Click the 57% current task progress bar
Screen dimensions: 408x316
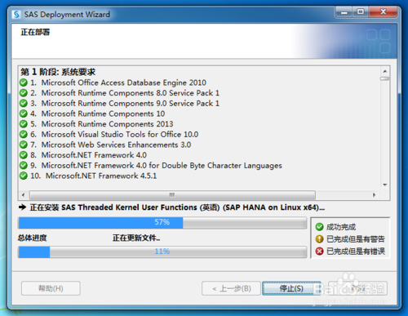[162, 222]
